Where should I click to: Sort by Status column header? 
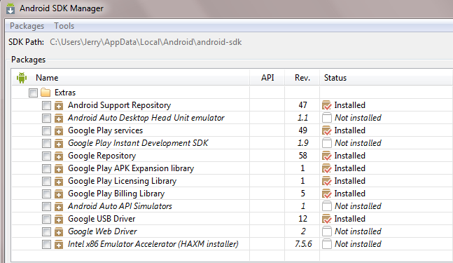[x=335, y=78]
